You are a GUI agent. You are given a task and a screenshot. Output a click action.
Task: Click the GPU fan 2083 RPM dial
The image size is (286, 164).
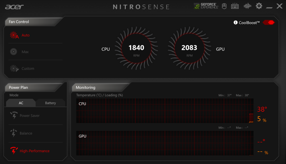[x=189, y=48]
